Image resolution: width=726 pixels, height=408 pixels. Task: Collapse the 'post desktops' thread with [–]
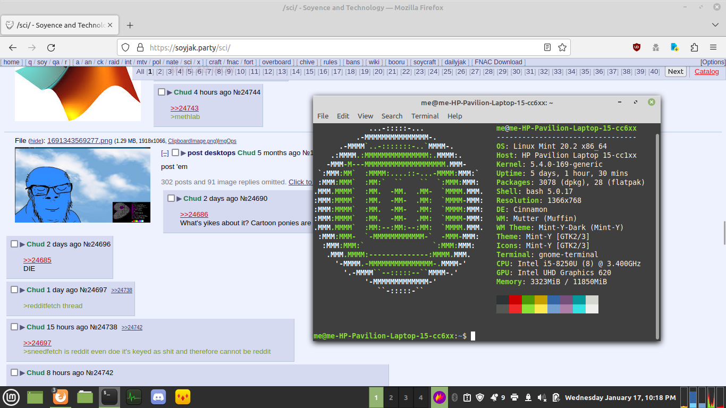(165, 153)
